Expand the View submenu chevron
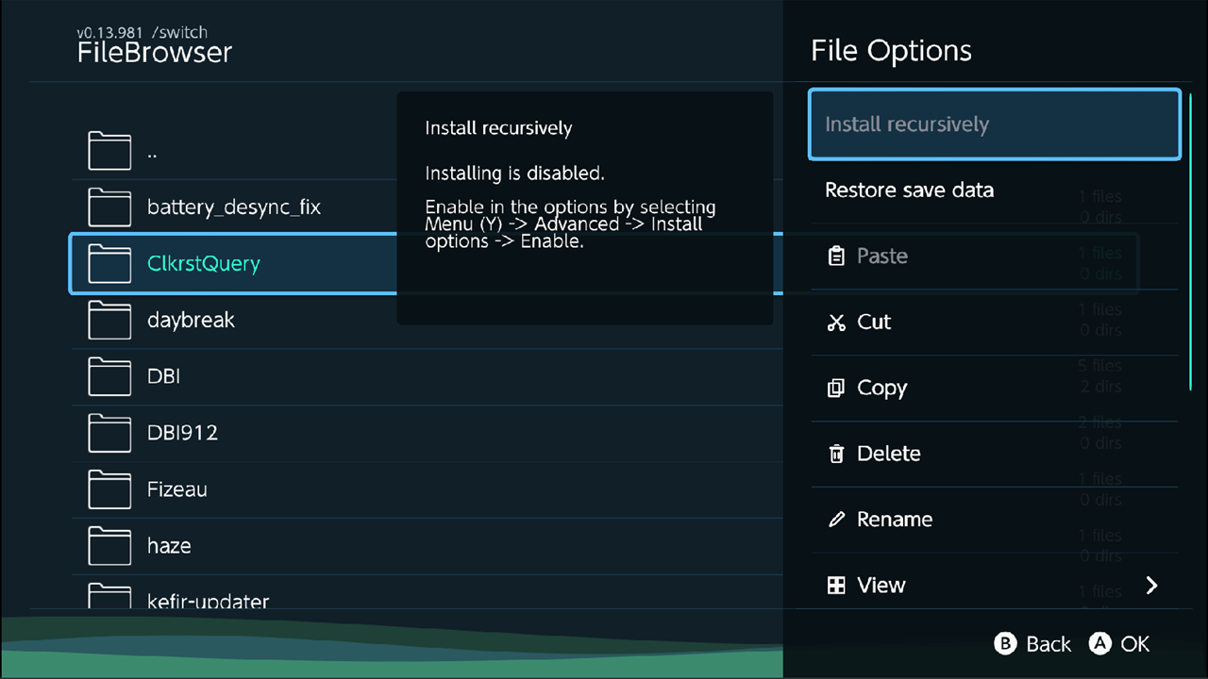 coord(1151,586)
